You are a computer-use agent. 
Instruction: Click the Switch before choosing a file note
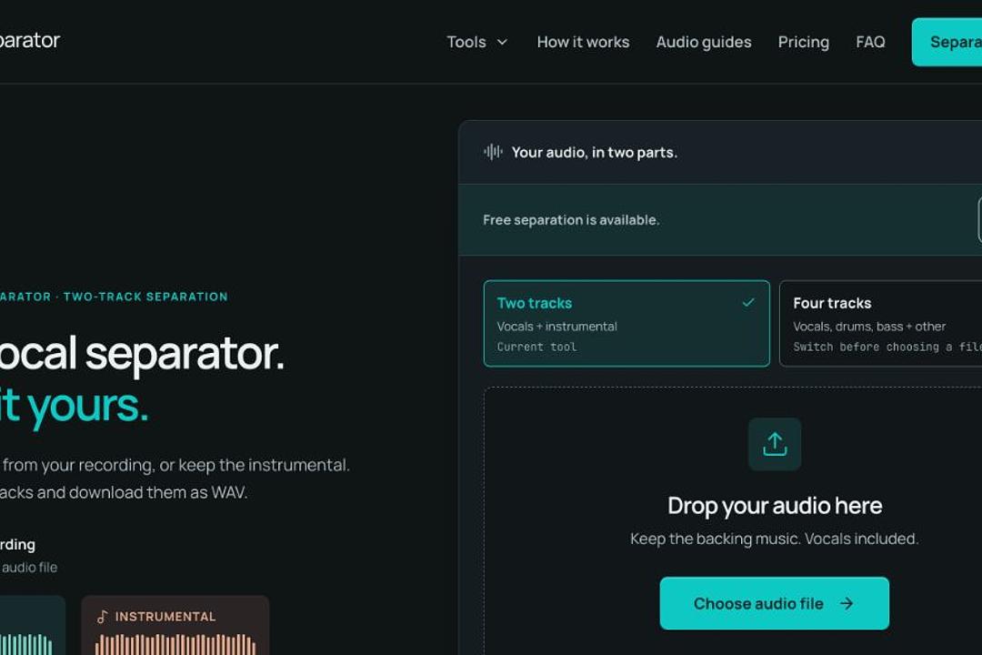(x=887, y=347)
